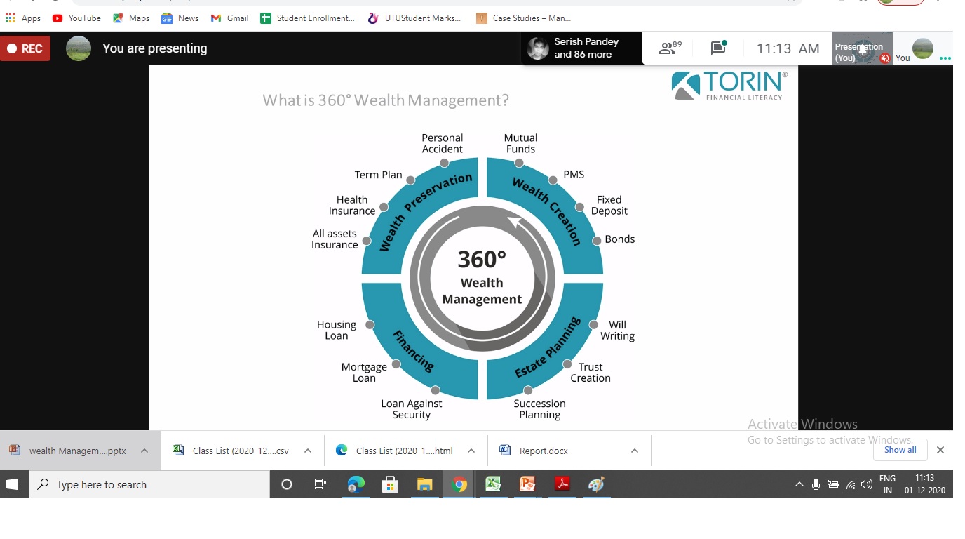The width and height of the screenshot is (965, 539).
Task: Expand options for Class List csv download
Action: (308, 451)
